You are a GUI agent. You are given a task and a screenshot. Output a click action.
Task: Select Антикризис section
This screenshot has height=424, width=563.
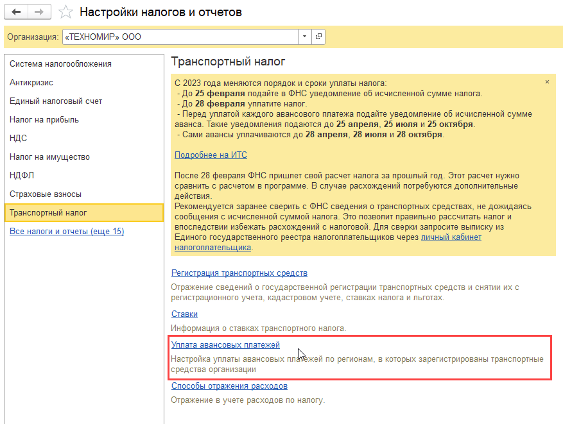pyautogui.click(x=84, y=83)
